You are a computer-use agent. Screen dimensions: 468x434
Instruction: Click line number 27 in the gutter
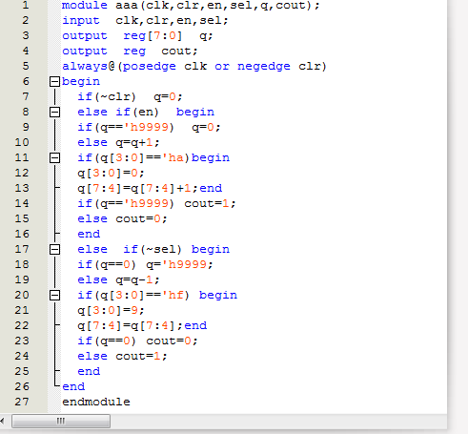pos(22,402)
